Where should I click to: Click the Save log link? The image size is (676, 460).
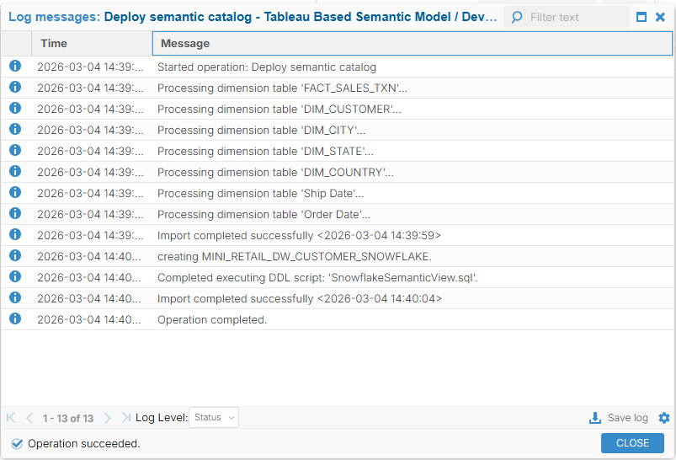(x=627, y=418)
